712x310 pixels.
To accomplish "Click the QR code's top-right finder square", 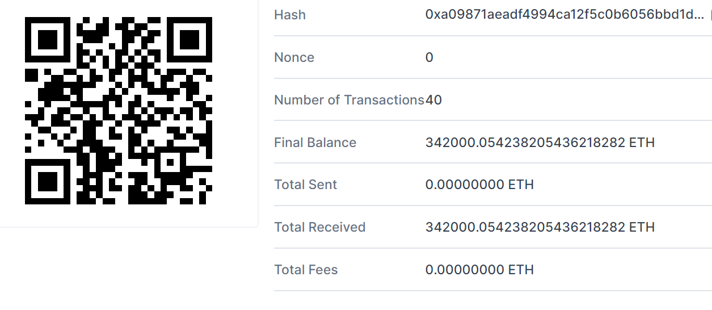I will tap(190, 39).
